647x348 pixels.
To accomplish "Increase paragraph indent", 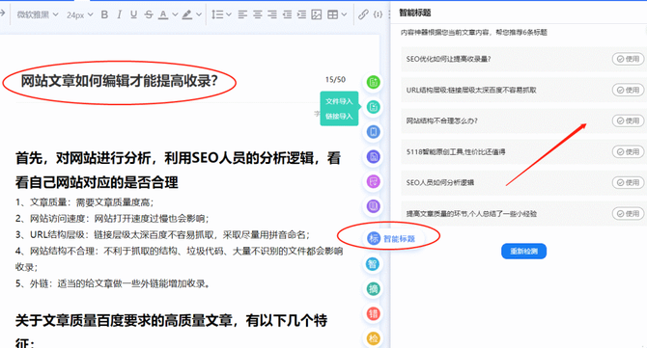I will pyautogui.click(x=301, y=14).
